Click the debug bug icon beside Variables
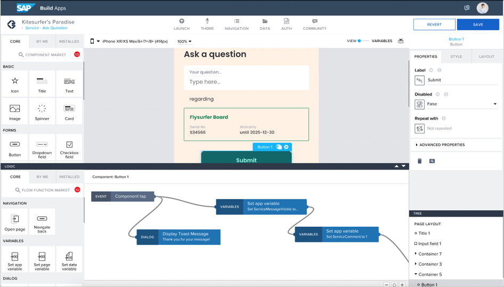The width and height of the screenshot is (504, 287). pos(401,41)
